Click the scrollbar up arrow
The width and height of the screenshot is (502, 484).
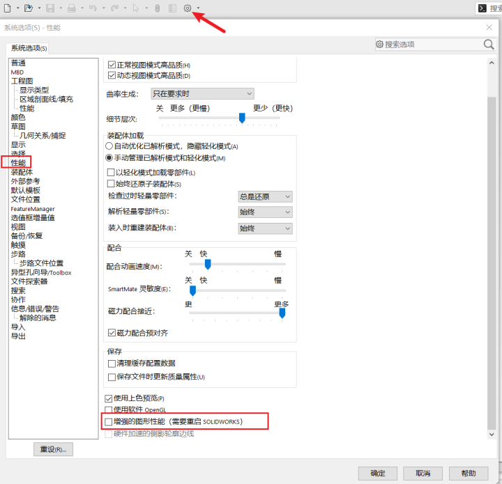(492, 63)
